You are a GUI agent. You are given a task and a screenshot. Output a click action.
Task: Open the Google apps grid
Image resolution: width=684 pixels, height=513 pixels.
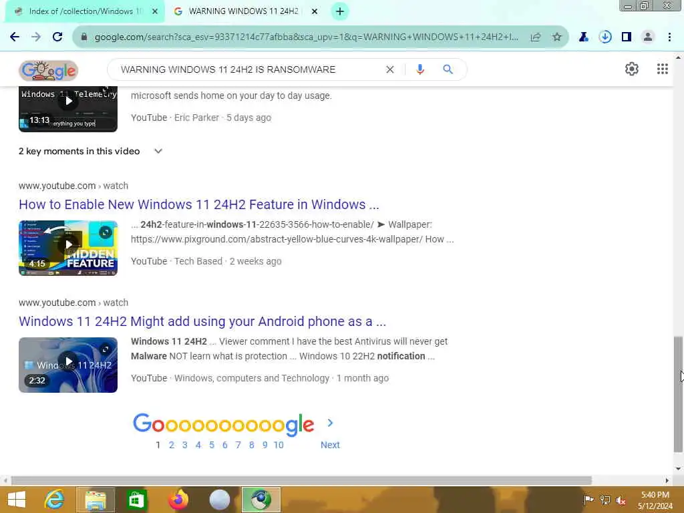(663, 69)
